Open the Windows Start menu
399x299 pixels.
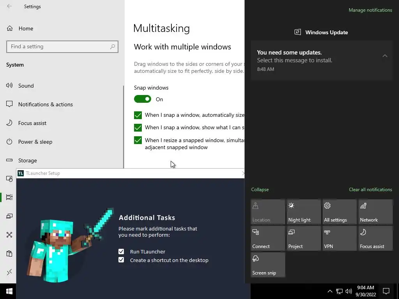pyautogui.click(x=9, y=291)
